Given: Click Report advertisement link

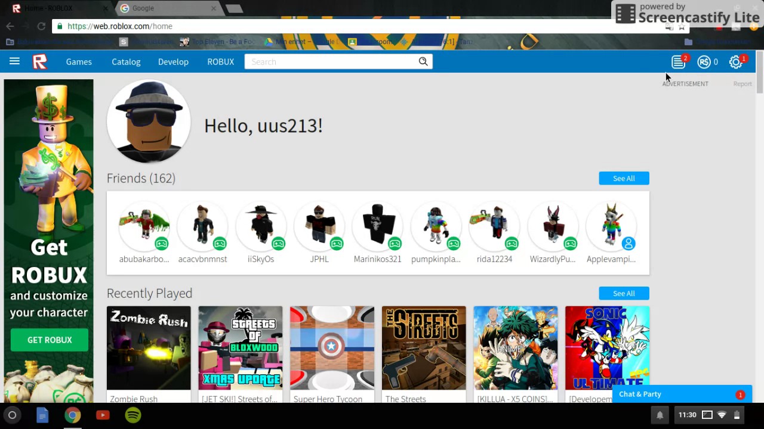Looking at the screenshot, I should 743,84.
